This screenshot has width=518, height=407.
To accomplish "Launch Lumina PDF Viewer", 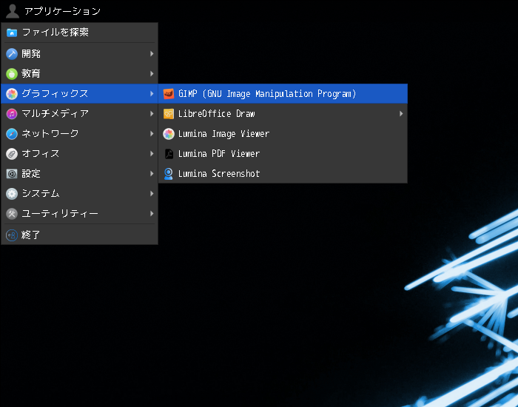I will coord(283,154).
